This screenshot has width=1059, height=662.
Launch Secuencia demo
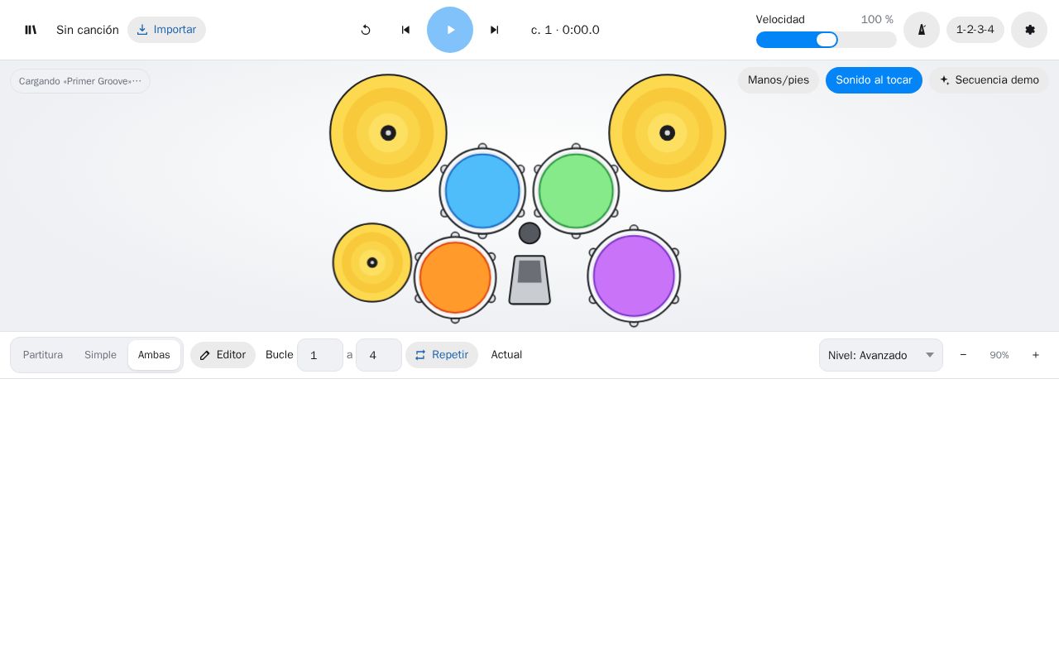[x=989, y=80]
